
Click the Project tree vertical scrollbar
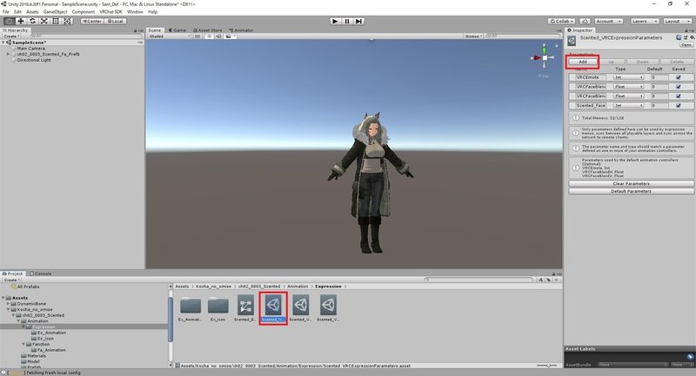pyautogui.click(x=171, y=319)
